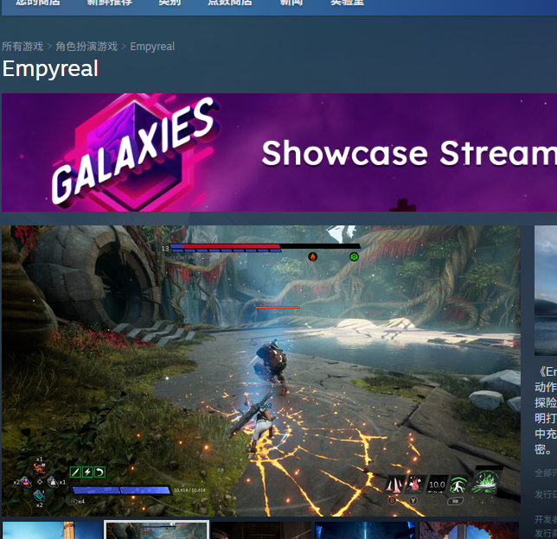Open the 您的商店 store menu
Viewport: 557px width, 539px height.
[38, 3]
